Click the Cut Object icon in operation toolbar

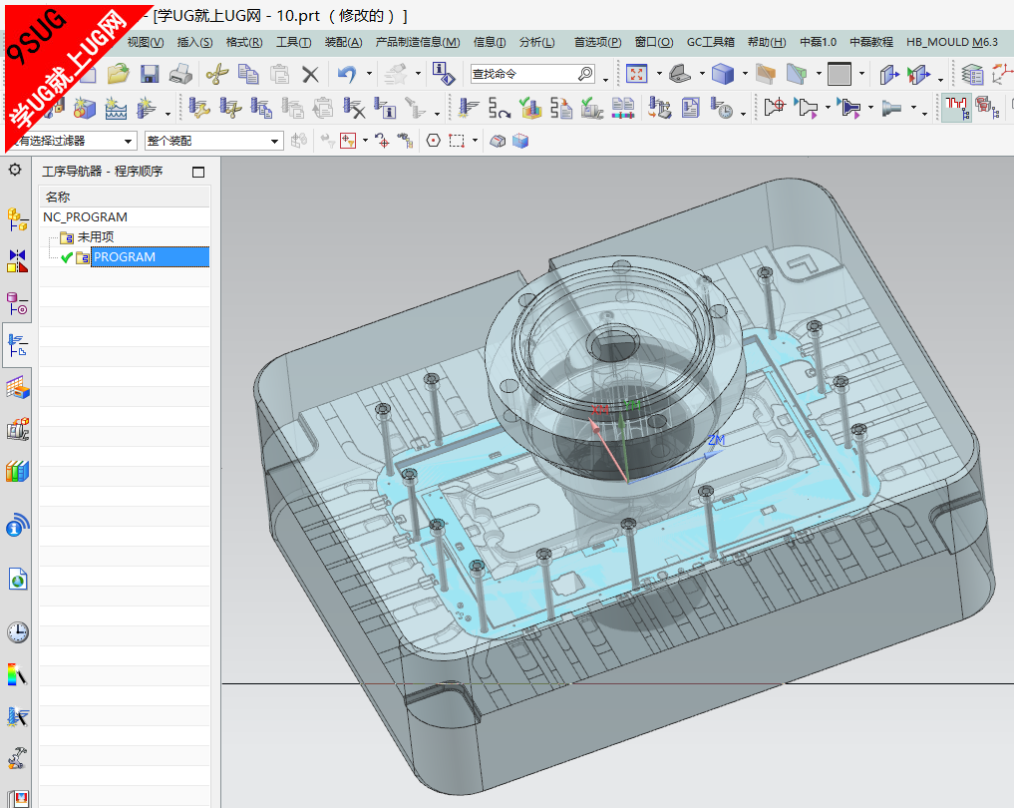[229, 108]
